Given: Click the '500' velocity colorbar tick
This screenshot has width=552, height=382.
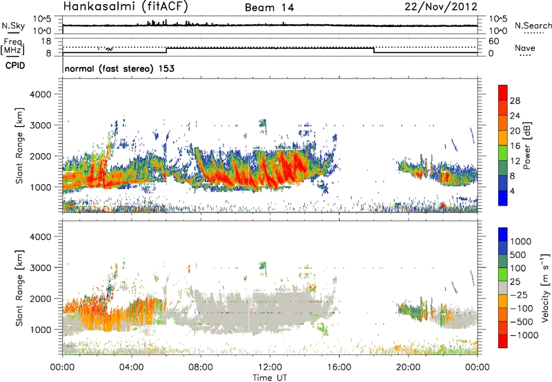Looking at the screenshot, I should [518, 254].
